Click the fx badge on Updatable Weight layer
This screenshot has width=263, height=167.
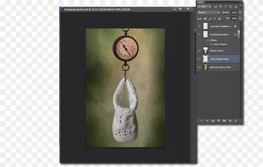tap(235, 34)
